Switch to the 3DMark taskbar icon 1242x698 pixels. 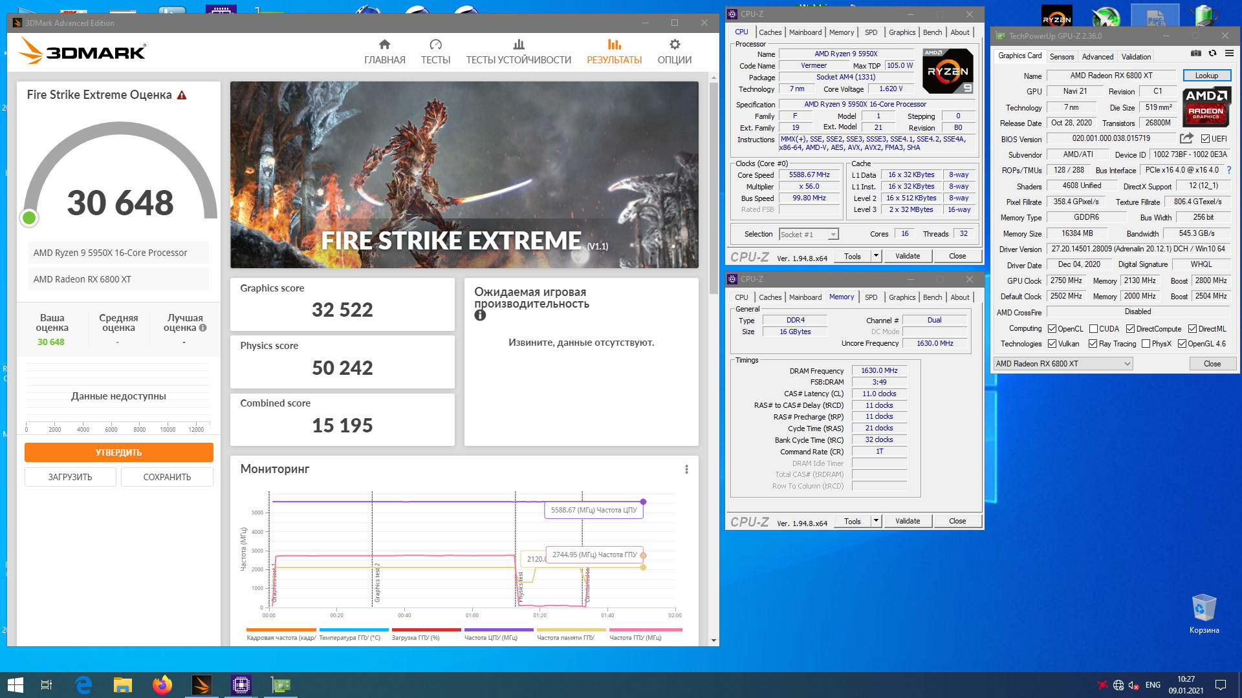pos(201,685)
